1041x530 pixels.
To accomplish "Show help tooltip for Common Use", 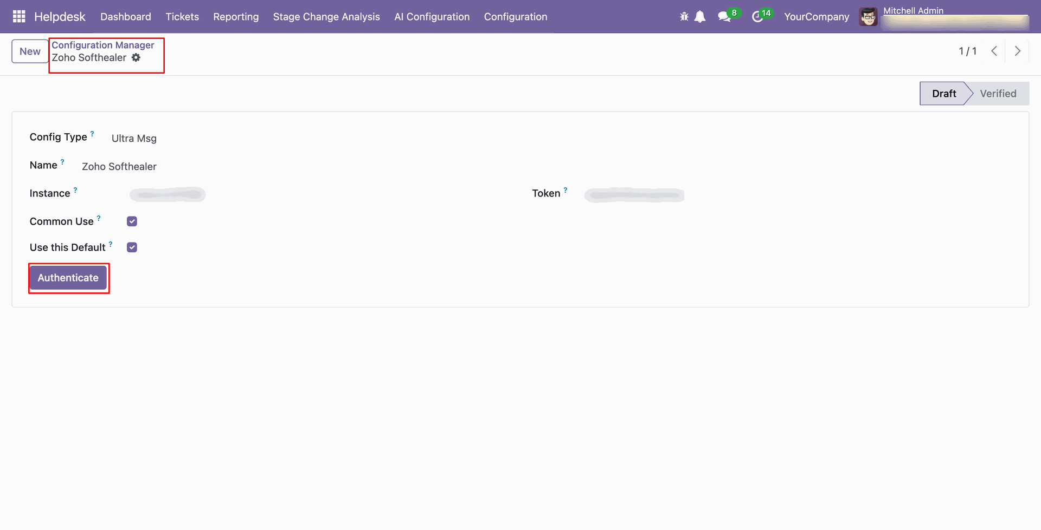I will 99,218.
